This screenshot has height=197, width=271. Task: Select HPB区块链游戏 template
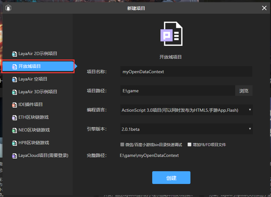(x=34, y=143)
